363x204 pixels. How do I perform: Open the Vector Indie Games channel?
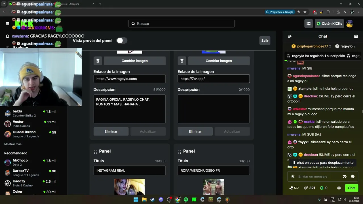(33, 124)
